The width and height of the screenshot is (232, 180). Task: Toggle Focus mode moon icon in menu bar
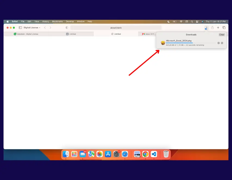tap(169, 21)
